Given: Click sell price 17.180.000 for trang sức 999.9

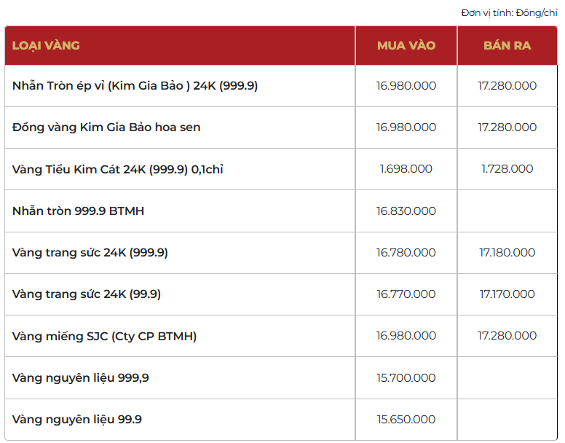Looking at the screenshot, I should [x=507, y=253].
